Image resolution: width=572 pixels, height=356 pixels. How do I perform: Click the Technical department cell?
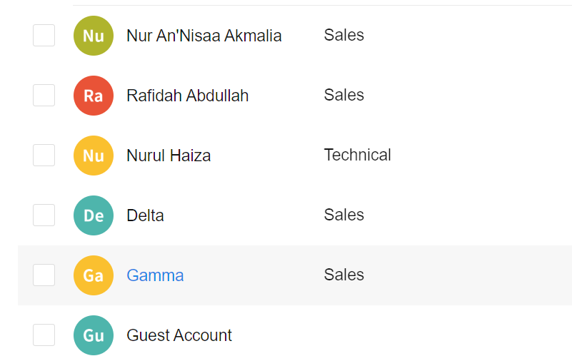(x=357, y=156)
